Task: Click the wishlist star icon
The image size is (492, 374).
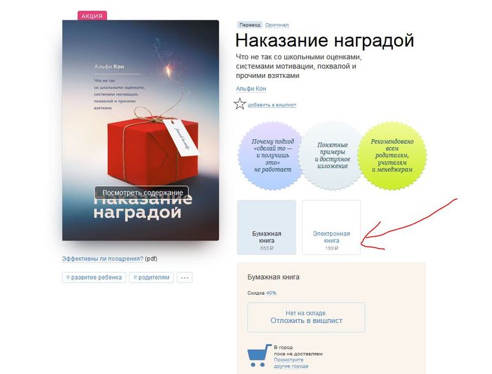Action: [x=240, y=104]
